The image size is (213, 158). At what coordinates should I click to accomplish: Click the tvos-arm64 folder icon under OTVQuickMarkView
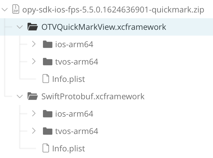[x=47, y=62]
